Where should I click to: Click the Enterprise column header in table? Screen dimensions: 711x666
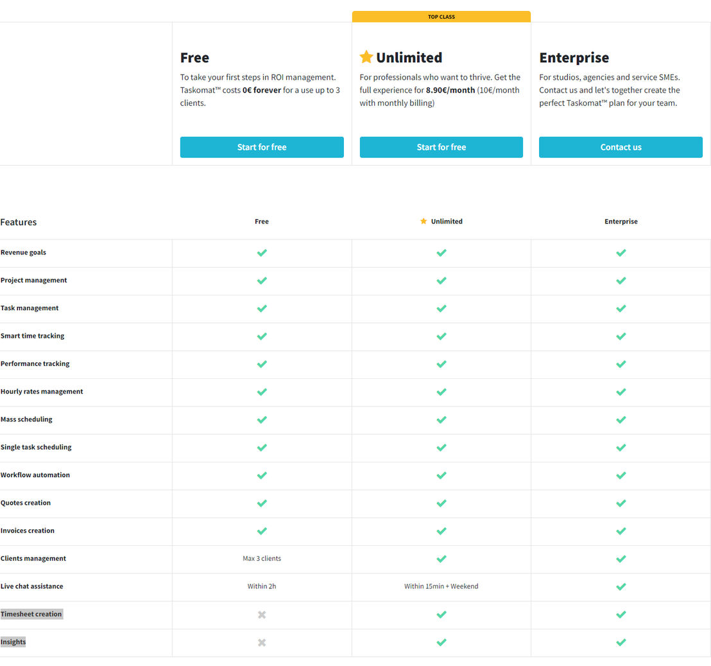621,222
